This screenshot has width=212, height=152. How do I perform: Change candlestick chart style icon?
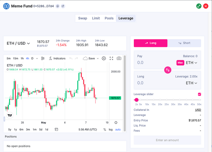coord(43,58)
